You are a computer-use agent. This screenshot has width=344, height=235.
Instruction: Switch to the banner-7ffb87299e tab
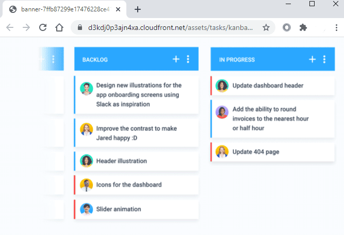pos(64,9)
